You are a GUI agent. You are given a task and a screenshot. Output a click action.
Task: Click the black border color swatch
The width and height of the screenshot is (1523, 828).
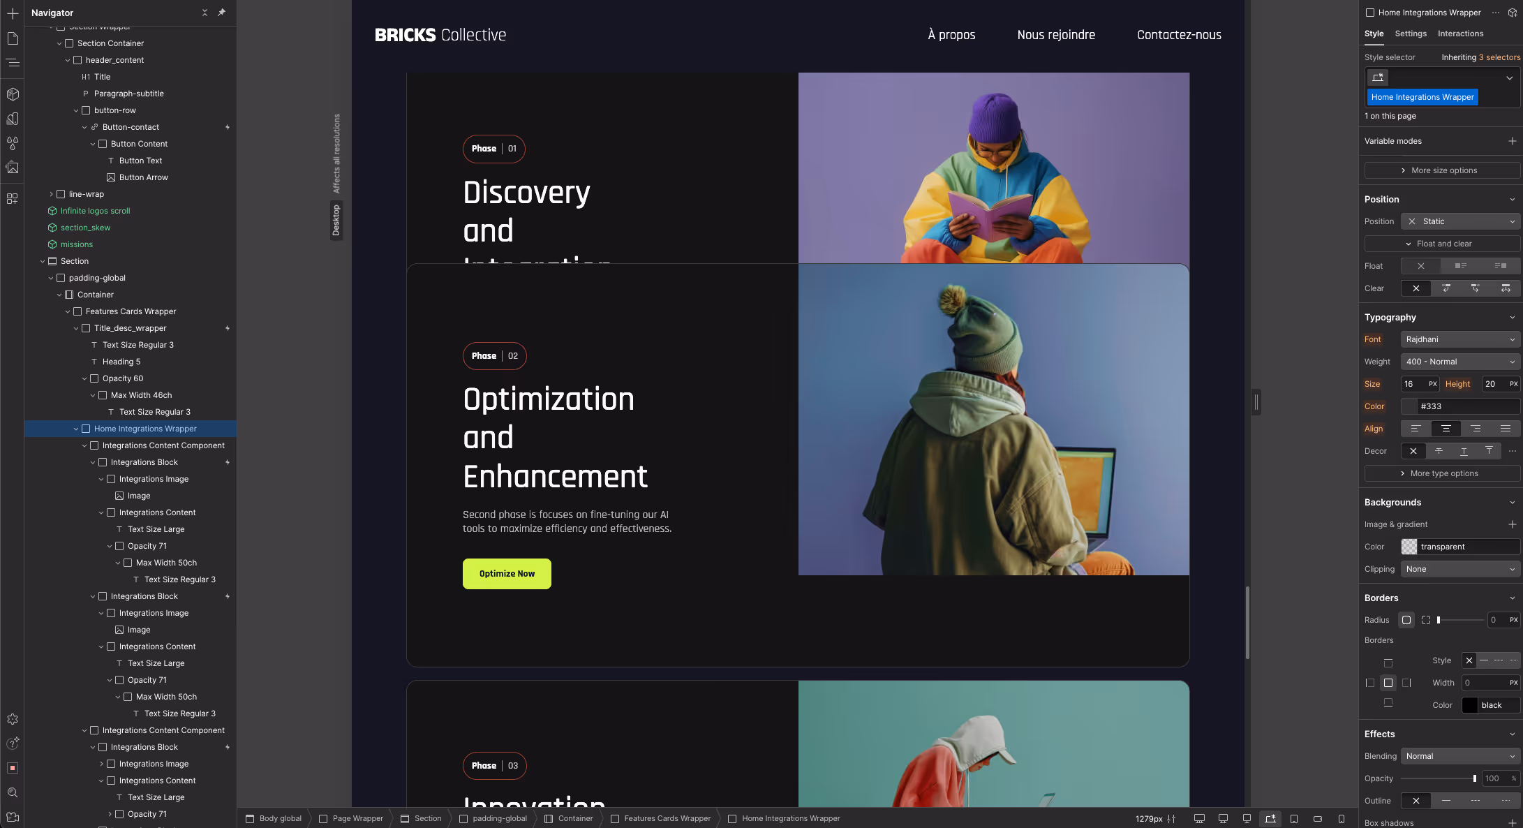1470,705
